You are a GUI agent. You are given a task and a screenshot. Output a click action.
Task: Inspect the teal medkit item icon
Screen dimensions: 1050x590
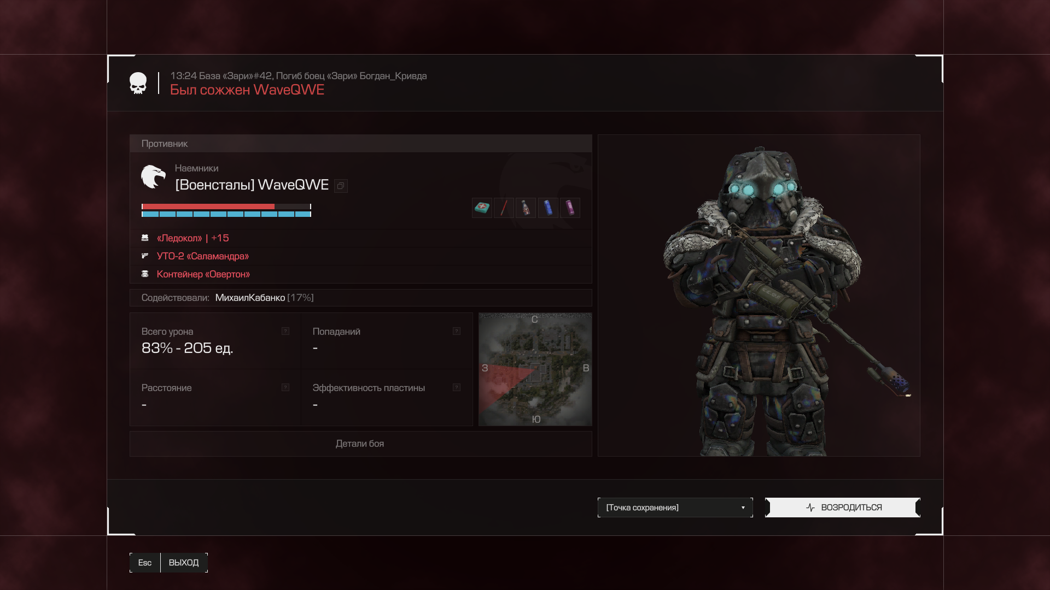tap(482, 208)
